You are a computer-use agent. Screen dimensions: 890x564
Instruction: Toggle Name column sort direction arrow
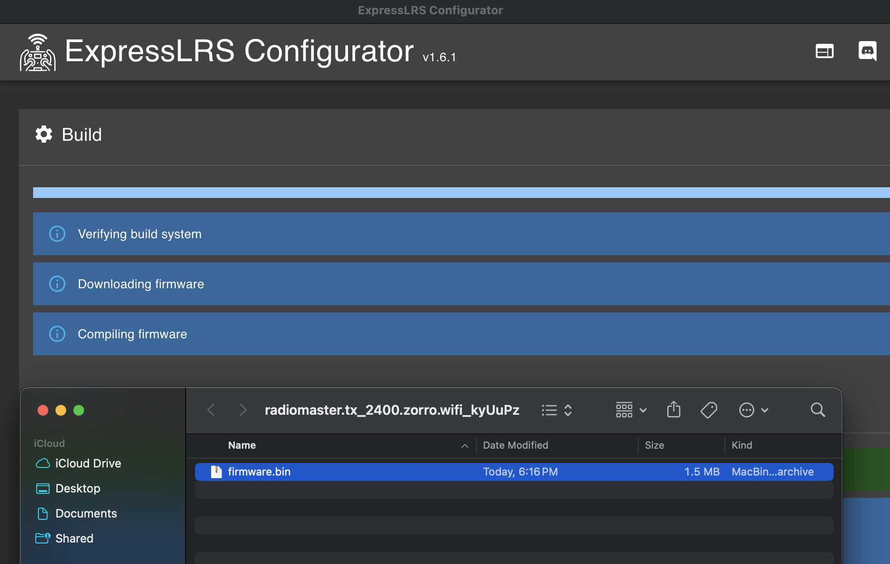[465, 446]
